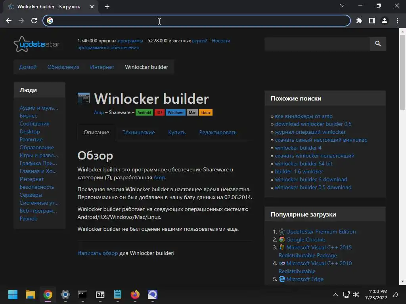Open the Серверы category
Image resolution: width=406 pixels, height=304 pixels.
pos(31,195)
